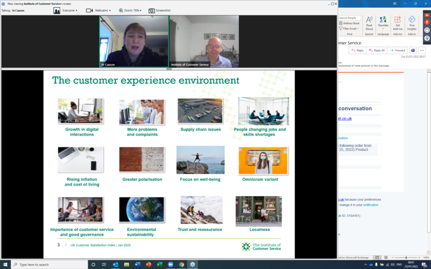Open the Translate language tool
431x269 pixels.
(x=383, y=22)
